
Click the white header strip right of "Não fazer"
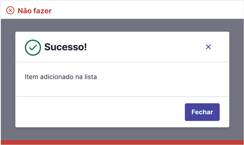pyautogui.click(x=148, y=10)
